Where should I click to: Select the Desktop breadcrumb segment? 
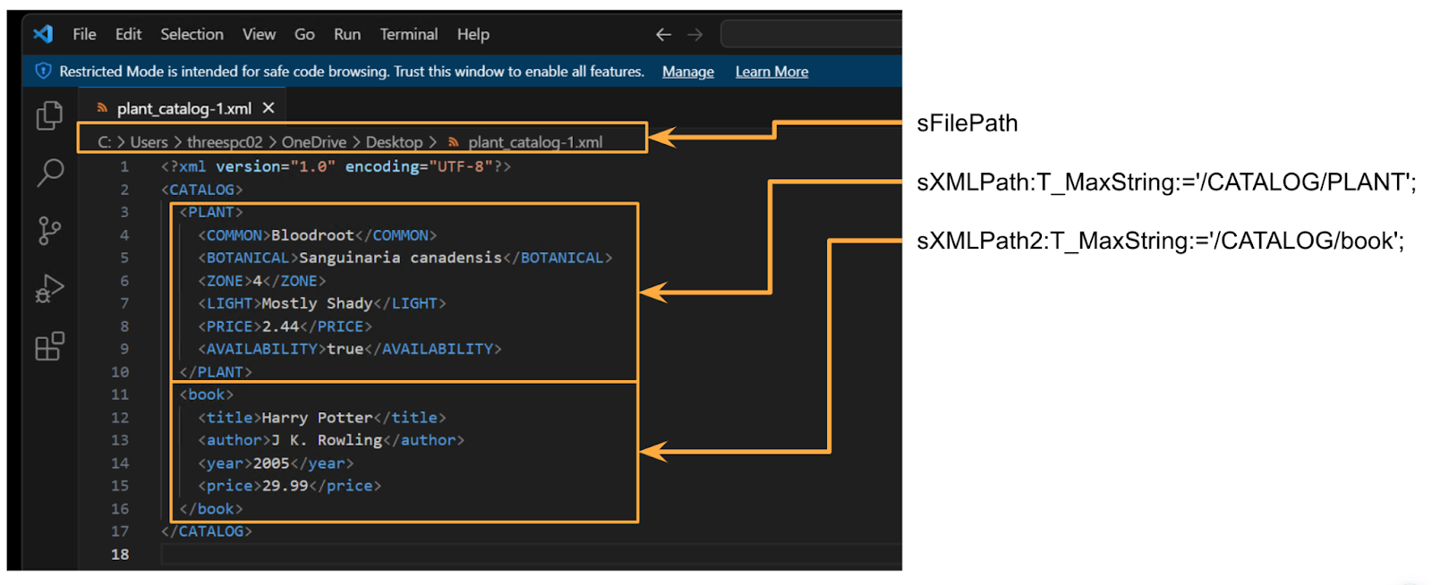click(x=394, y=142)
